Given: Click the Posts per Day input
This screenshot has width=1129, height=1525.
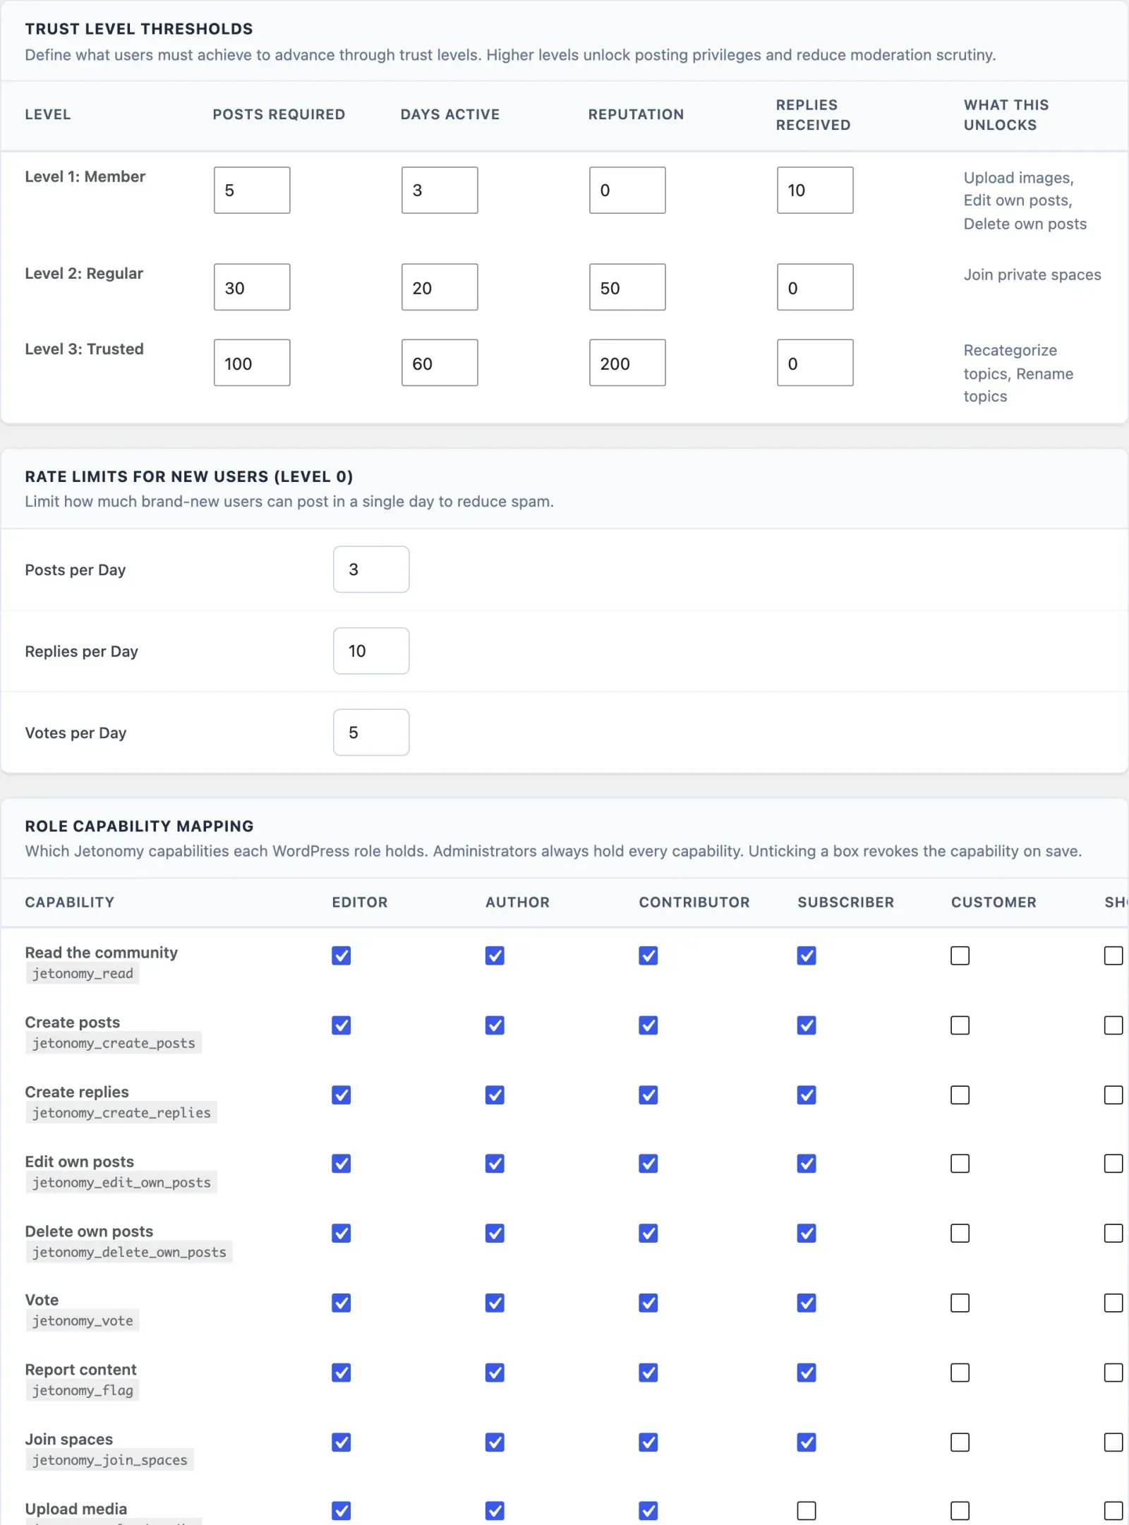Looking at the screenshot, I should pos(371,569).
